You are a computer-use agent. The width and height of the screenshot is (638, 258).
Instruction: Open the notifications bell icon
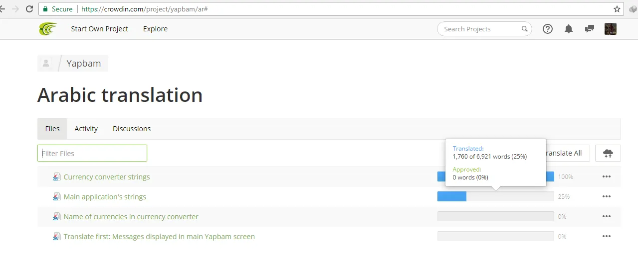(x=569, y=29)
